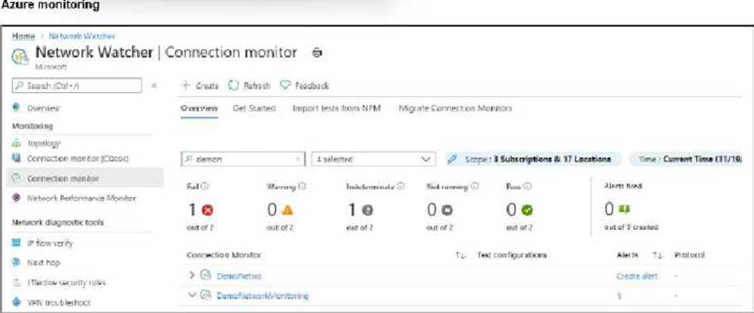
Task: Click the Feedback button
Action: [x=305, y=86]
